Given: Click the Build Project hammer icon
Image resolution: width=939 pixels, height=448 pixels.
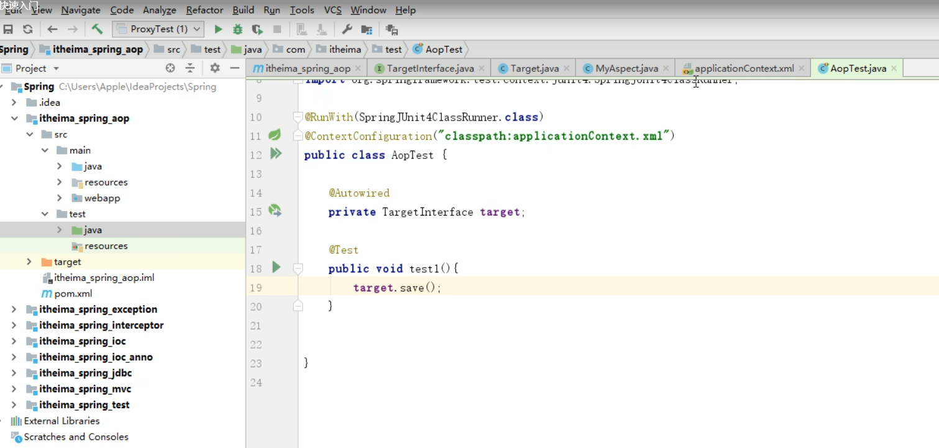Looking at the screenshot, I should 97,29.
